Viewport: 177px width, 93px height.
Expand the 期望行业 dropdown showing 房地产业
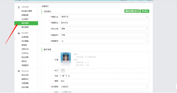104,17
